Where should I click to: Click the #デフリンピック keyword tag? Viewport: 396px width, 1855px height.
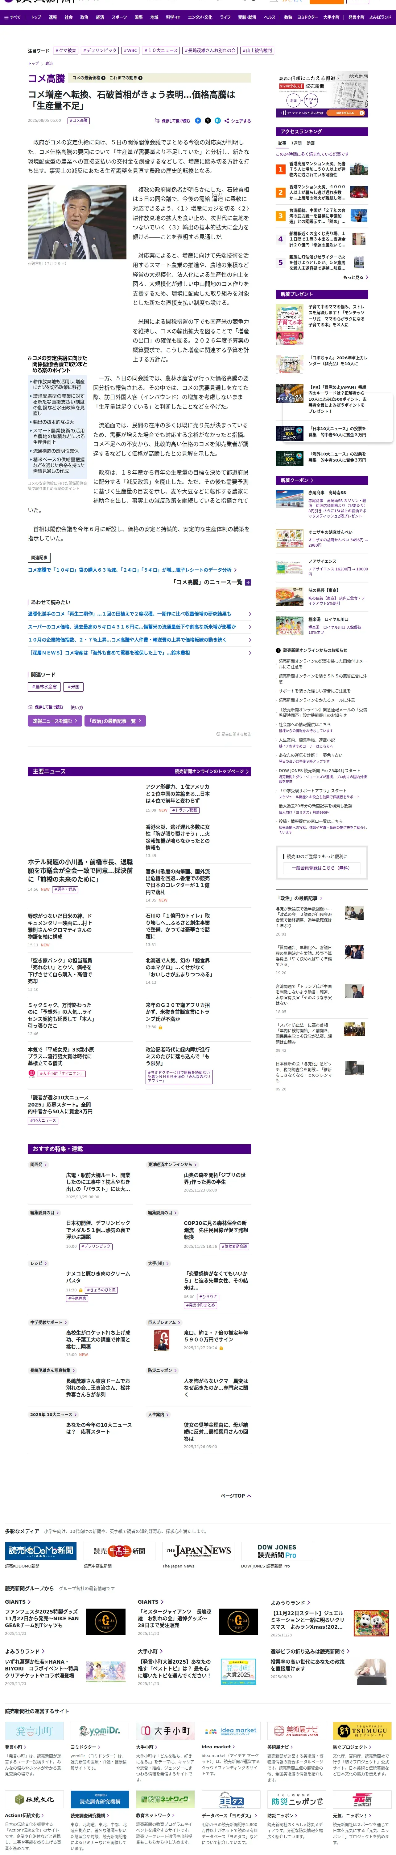click(99, 51)
